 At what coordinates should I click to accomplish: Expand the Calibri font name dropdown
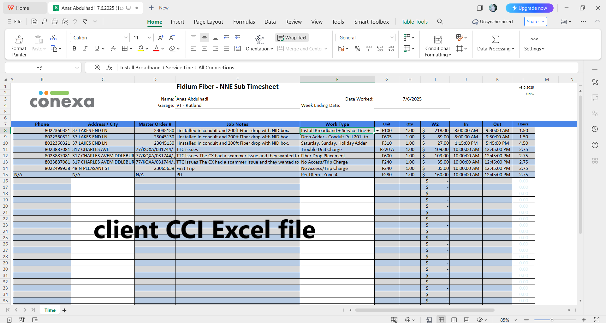pos(126,37)
